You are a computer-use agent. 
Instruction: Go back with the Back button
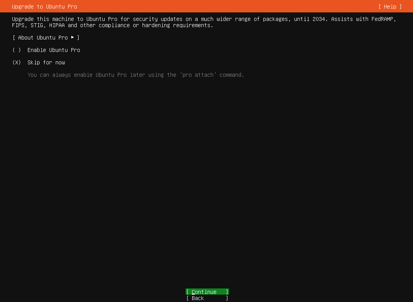tap(207, 298)
